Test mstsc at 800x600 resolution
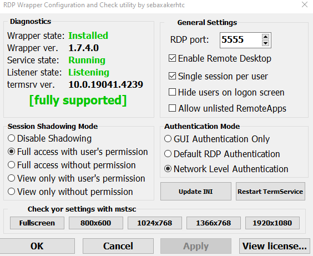This screenshot has height=256, width=313. (x=96, y=223)
